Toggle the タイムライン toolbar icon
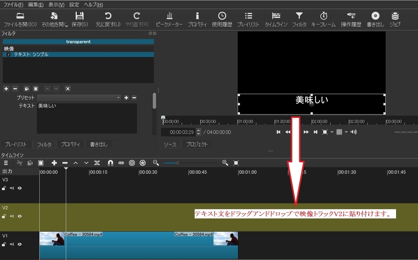This screenshot has width=418, height=260. pos(276,20)
